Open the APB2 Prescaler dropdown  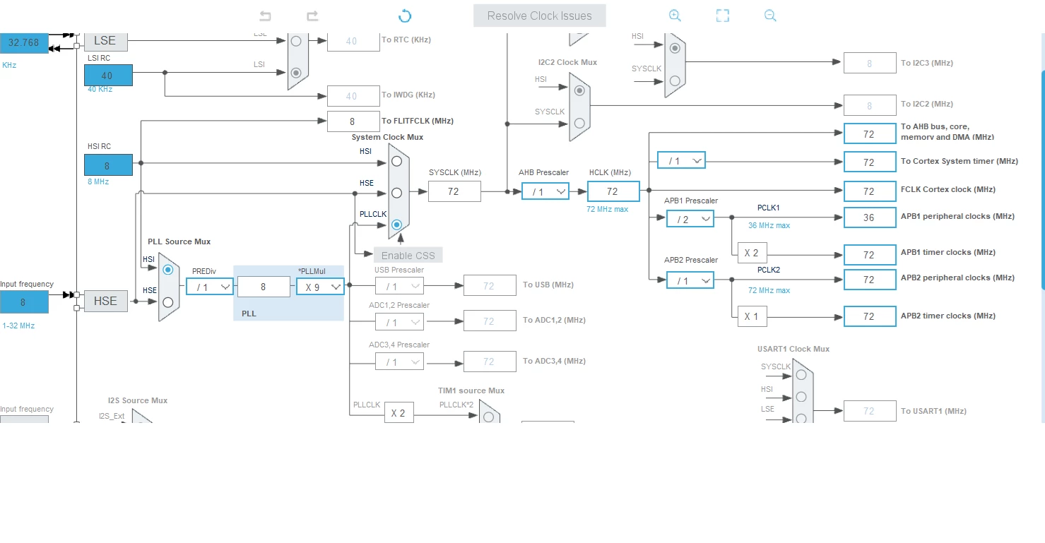coord(690,280)
